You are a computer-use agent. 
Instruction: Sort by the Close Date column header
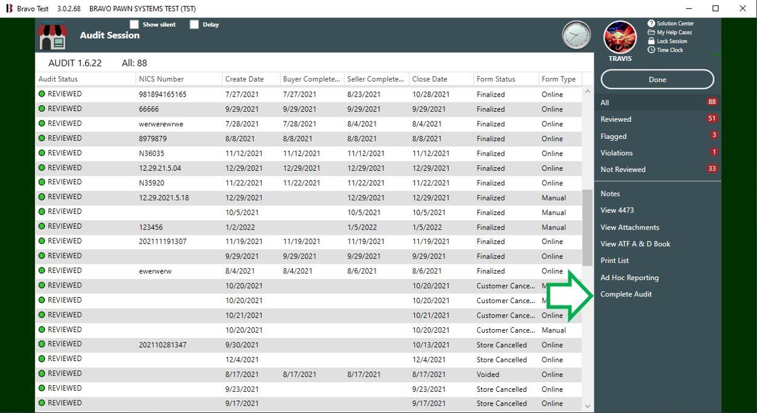pyautogui.click(x=429, y=79)
